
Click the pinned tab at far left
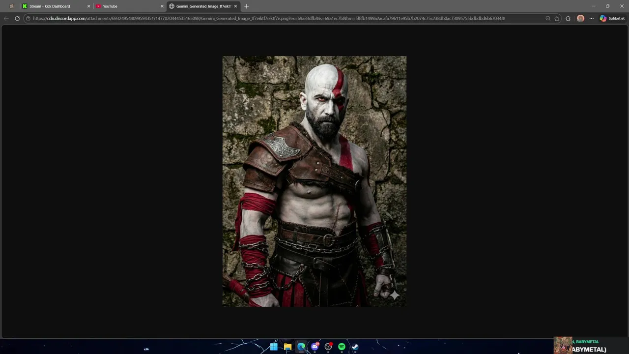pos(12,6)
